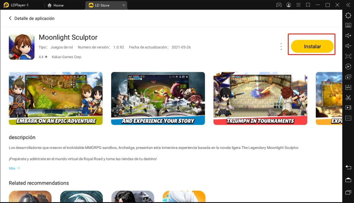Click description line starting '¡Prepárate y adéntrate'
This screenshot has height=203, width=354.
coord(83,159)
